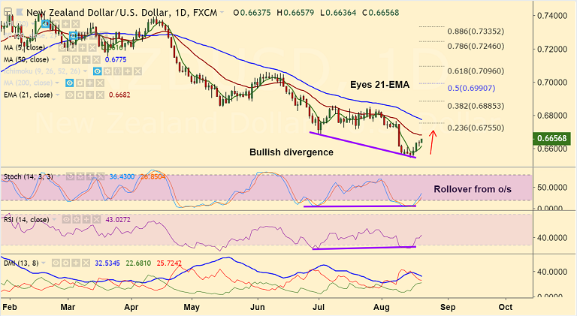This screenshot has width=577, height=316.
Task: Remove the Vol (20) indicator with X icon
Action: [x=75, y=24]
